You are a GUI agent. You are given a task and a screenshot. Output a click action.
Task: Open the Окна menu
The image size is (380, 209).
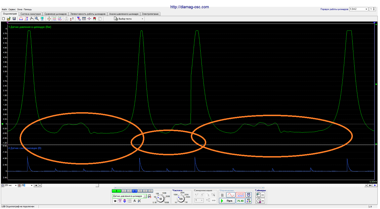20,10
